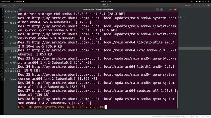Open the editor hamburger menu next to Guardar
The width and height of the screenshot is (211, 118).
195,5
